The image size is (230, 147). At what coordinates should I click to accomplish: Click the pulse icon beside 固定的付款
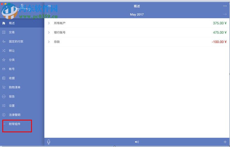coord(4,41)
